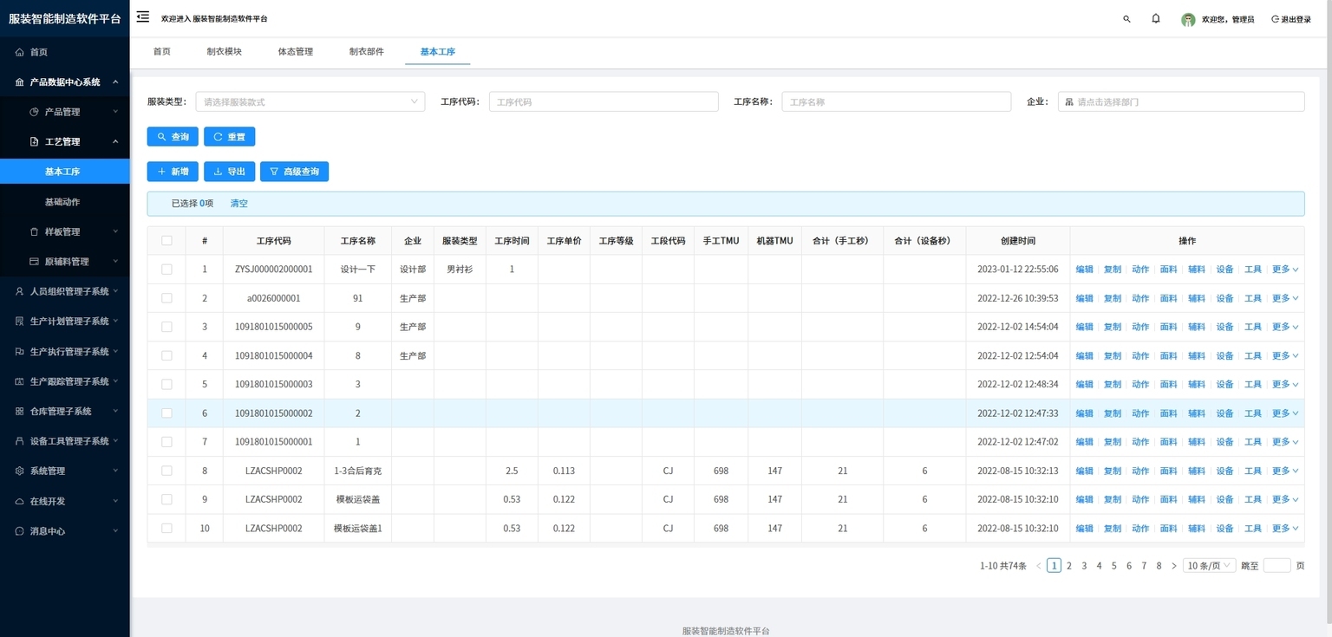The width and height of the screenshot is (1332, 637).
Task: Focus the 工序代码 input field
Action: coord(604,101)
